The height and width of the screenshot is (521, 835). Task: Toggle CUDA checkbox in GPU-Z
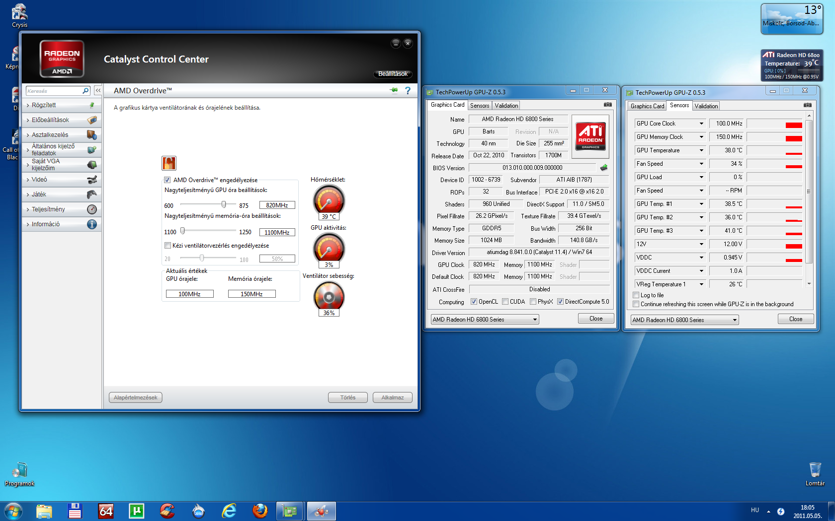pos(505,302)
